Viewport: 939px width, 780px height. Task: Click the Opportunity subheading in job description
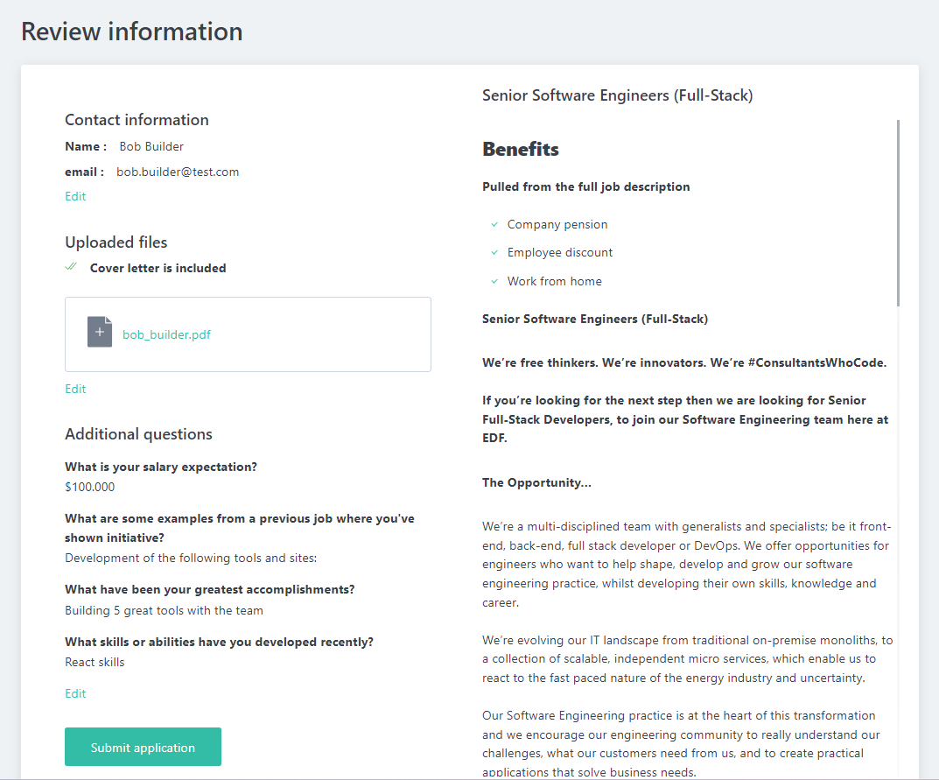[536, 482]
